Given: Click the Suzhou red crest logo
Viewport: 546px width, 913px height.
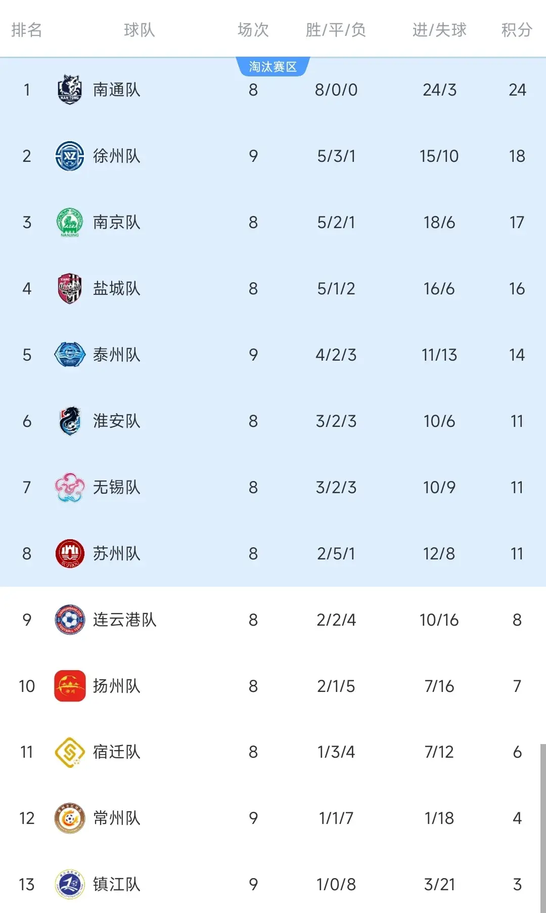Looking at the screenshot, I should pyautogui.click(x=70, y=553).
